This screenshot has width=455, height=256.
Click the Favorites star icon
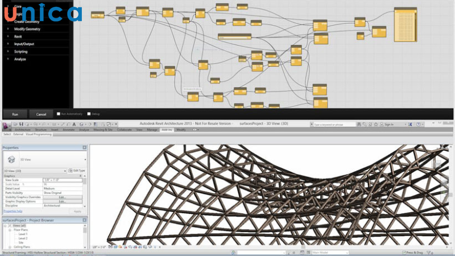tap(376, 124)
